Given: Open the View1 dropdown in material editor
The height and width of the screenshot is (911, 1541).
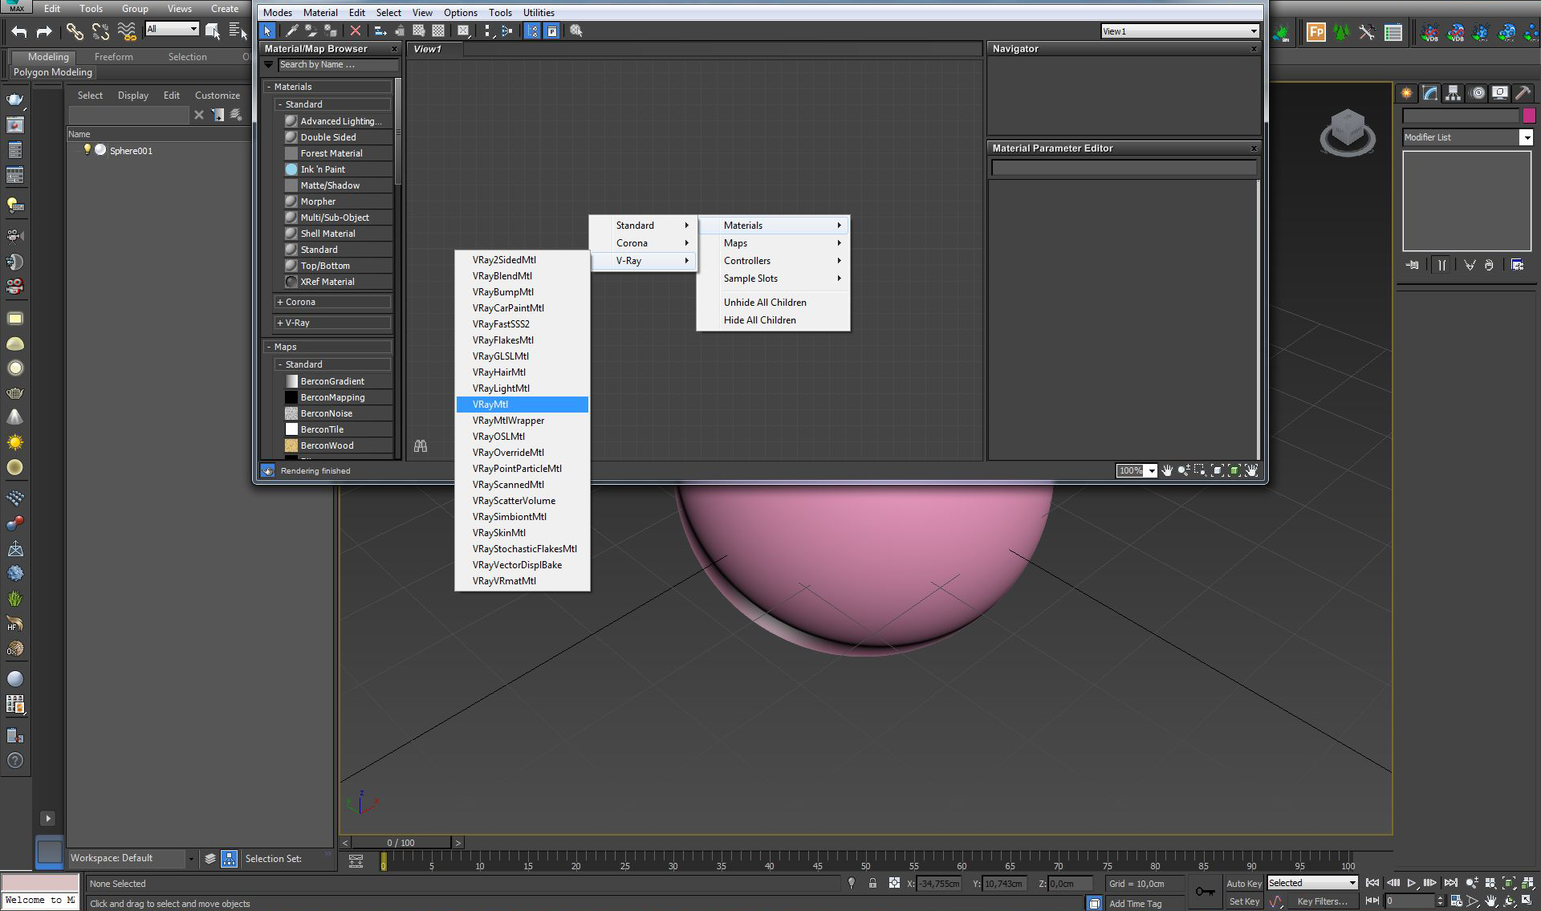Looking at the screenshot, I should coord(1179,31).
